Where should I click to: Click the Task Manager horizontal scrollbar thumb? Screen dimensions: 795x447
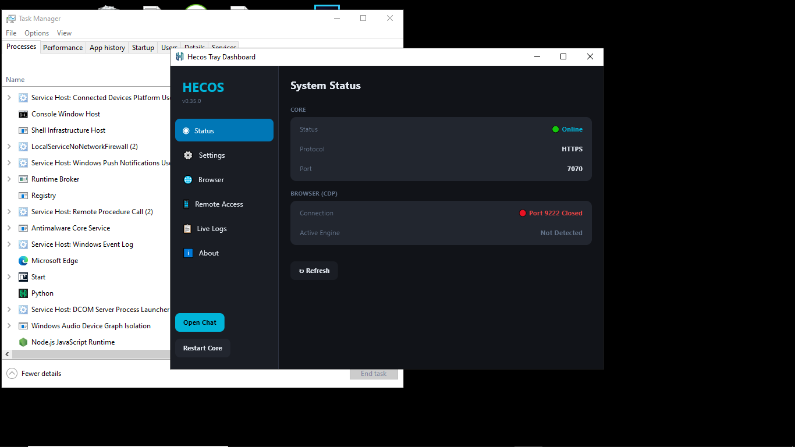(91, 354)
